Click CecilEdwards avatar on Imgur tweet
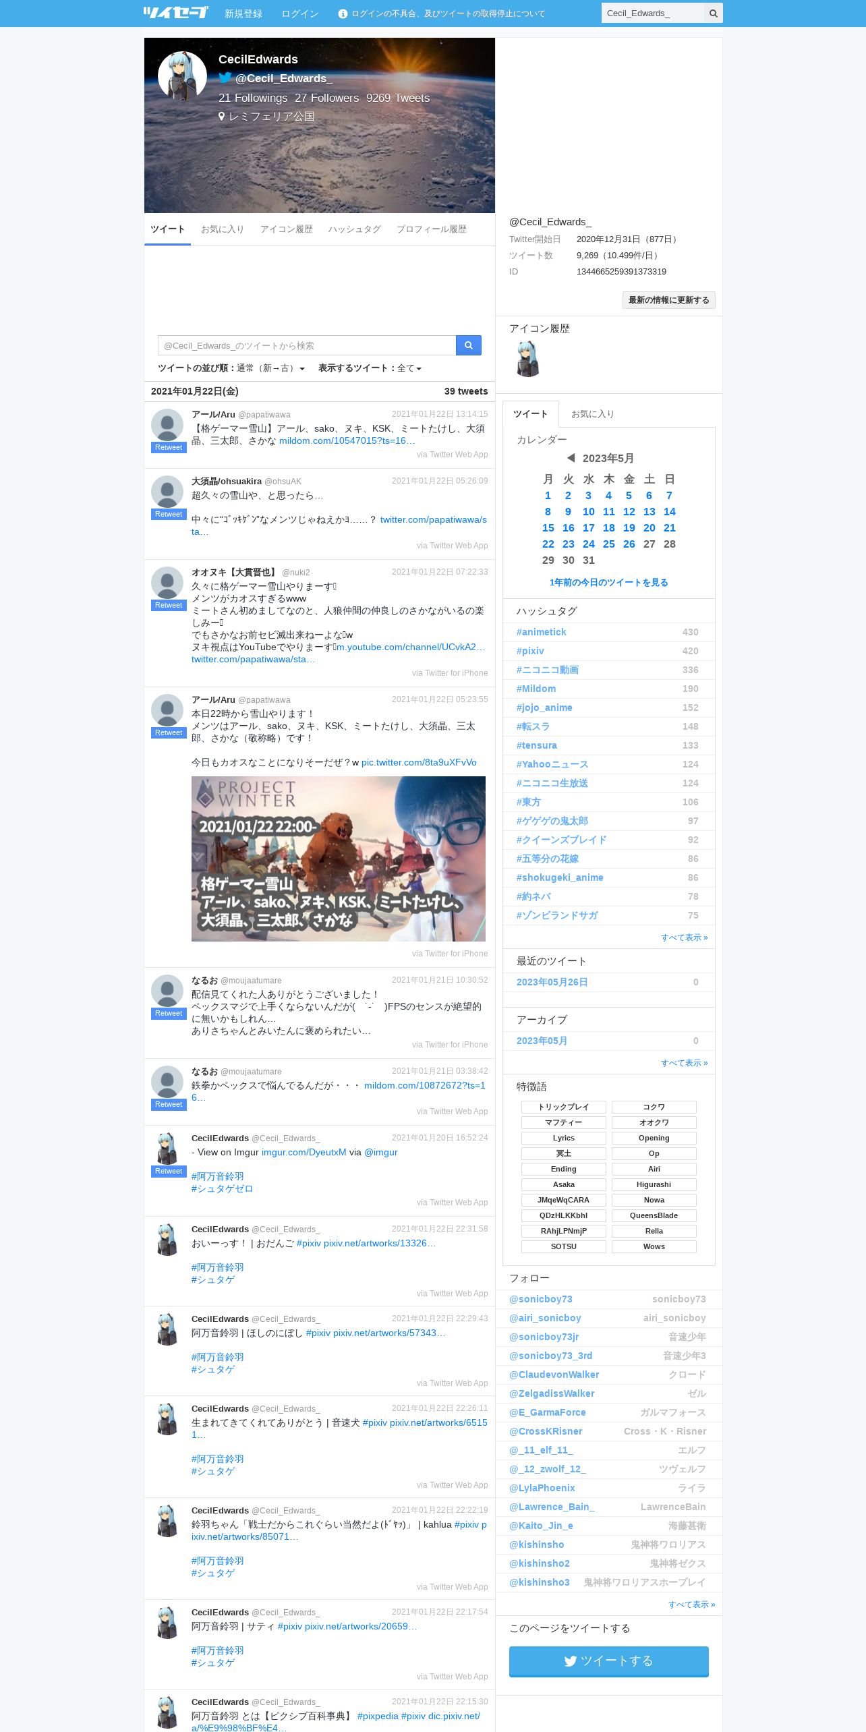Screen dimensions: 866x1732 pyautogui.click(x=167, y=1149)
